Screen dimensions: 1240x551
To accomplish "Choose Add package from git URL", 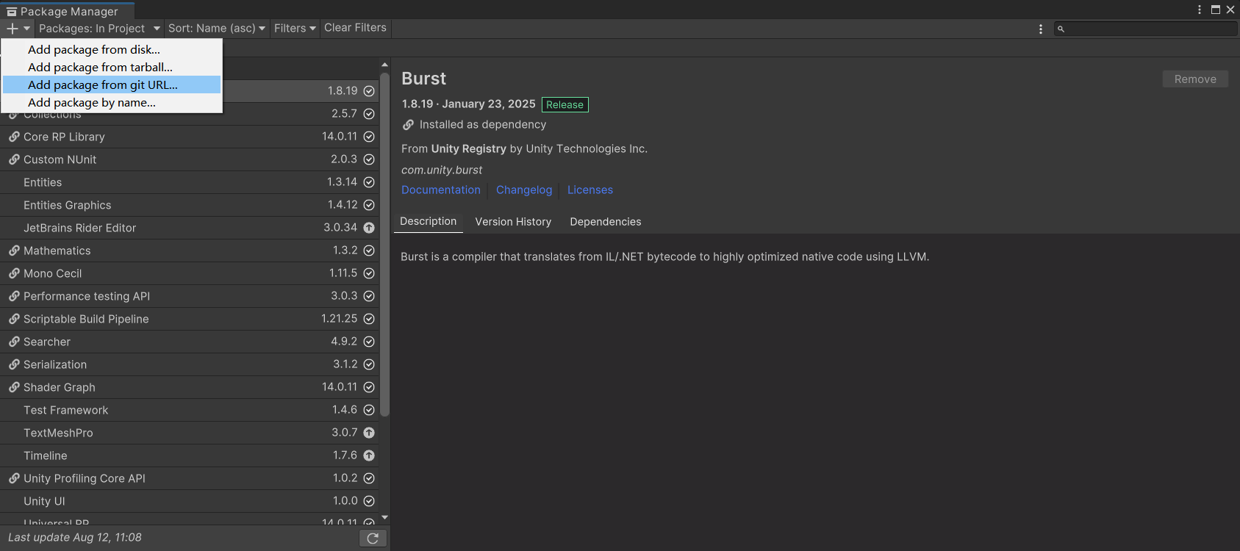I will 112,84.
